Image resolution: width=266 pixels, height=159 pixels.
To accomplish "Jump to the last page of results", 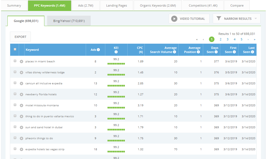I will pyautogui.click(x=254, y=39).
